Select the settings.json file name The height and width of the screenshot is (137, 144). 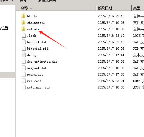[39, 87]
